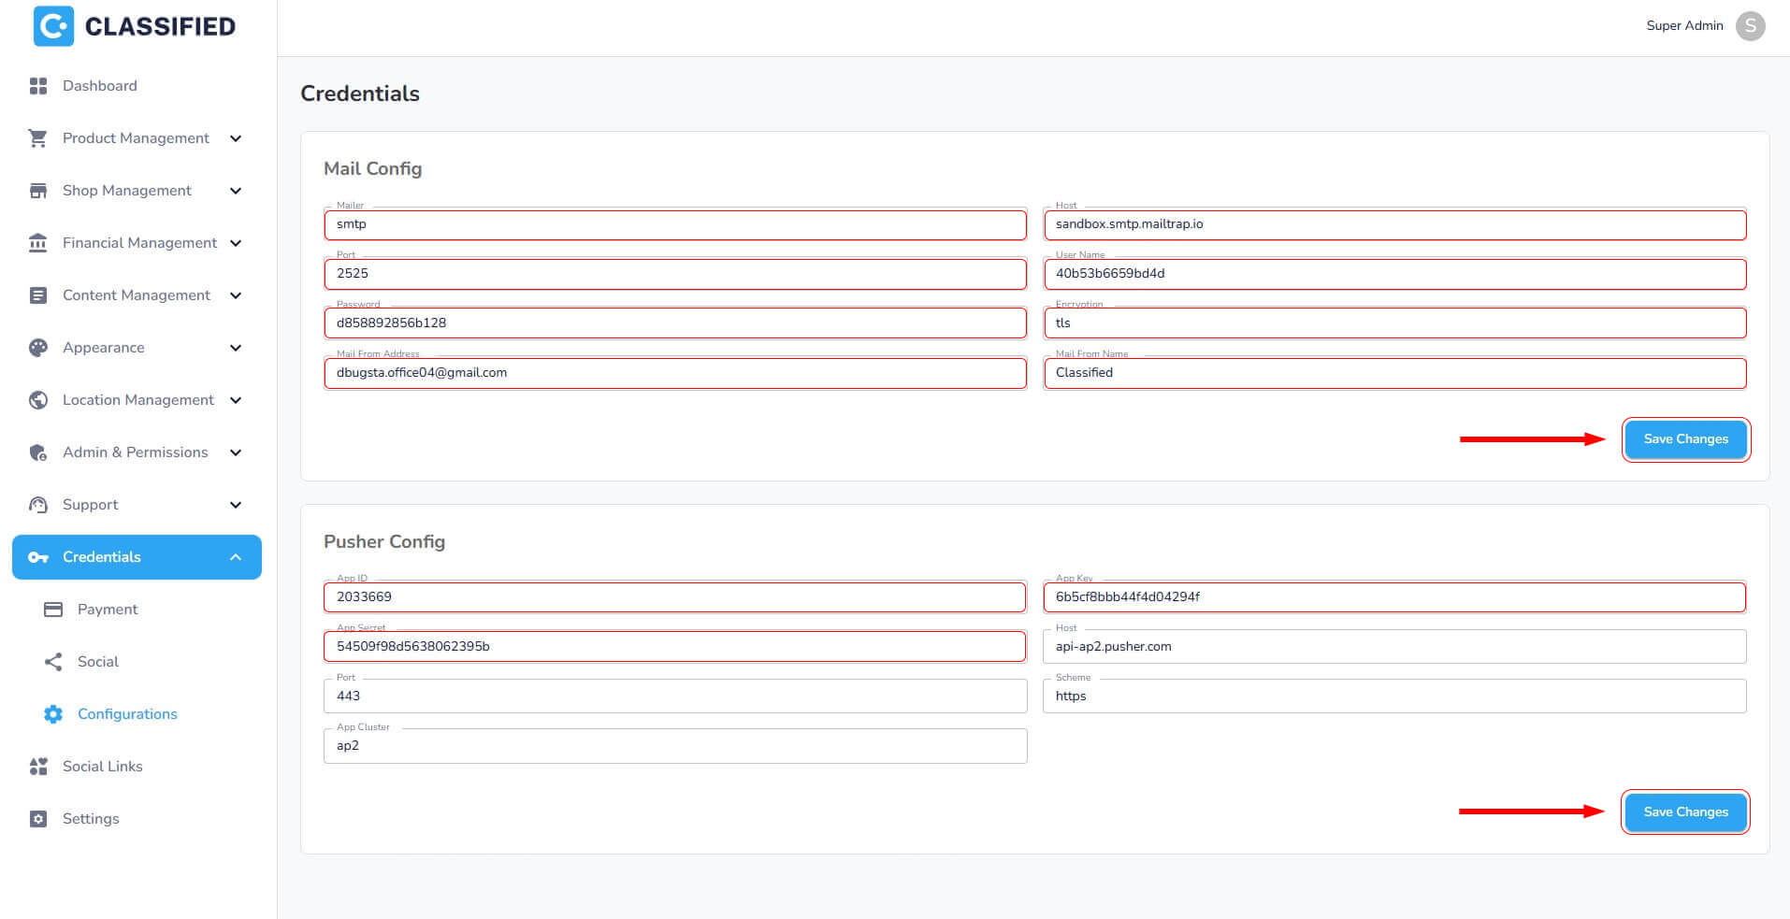Click the Product Management cart icon
The height and width of the screenshot is (919, 1790).
(x=38, y=138)
